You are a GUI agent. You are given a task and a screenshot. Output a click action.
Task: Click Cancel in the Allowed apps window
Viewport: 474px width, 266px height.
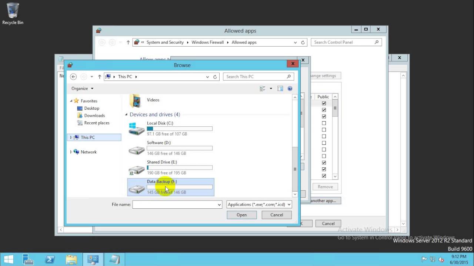[x=328, y=224]
